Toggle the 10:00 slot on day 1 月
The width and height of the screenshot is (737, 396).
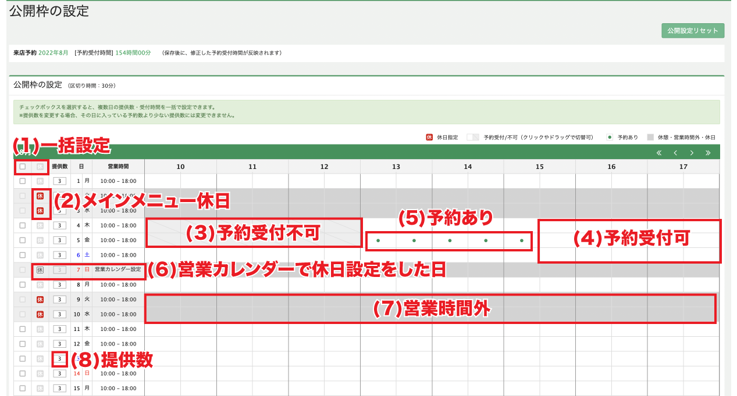click(163, 181)
